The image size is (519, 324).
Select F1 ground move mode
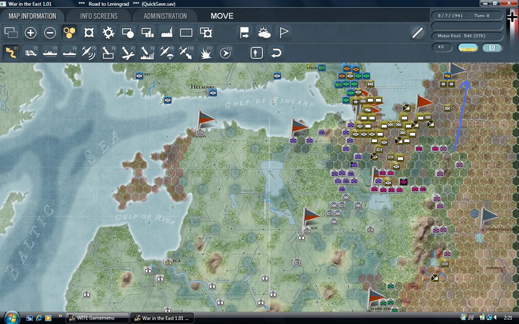[x=11, y=53]
